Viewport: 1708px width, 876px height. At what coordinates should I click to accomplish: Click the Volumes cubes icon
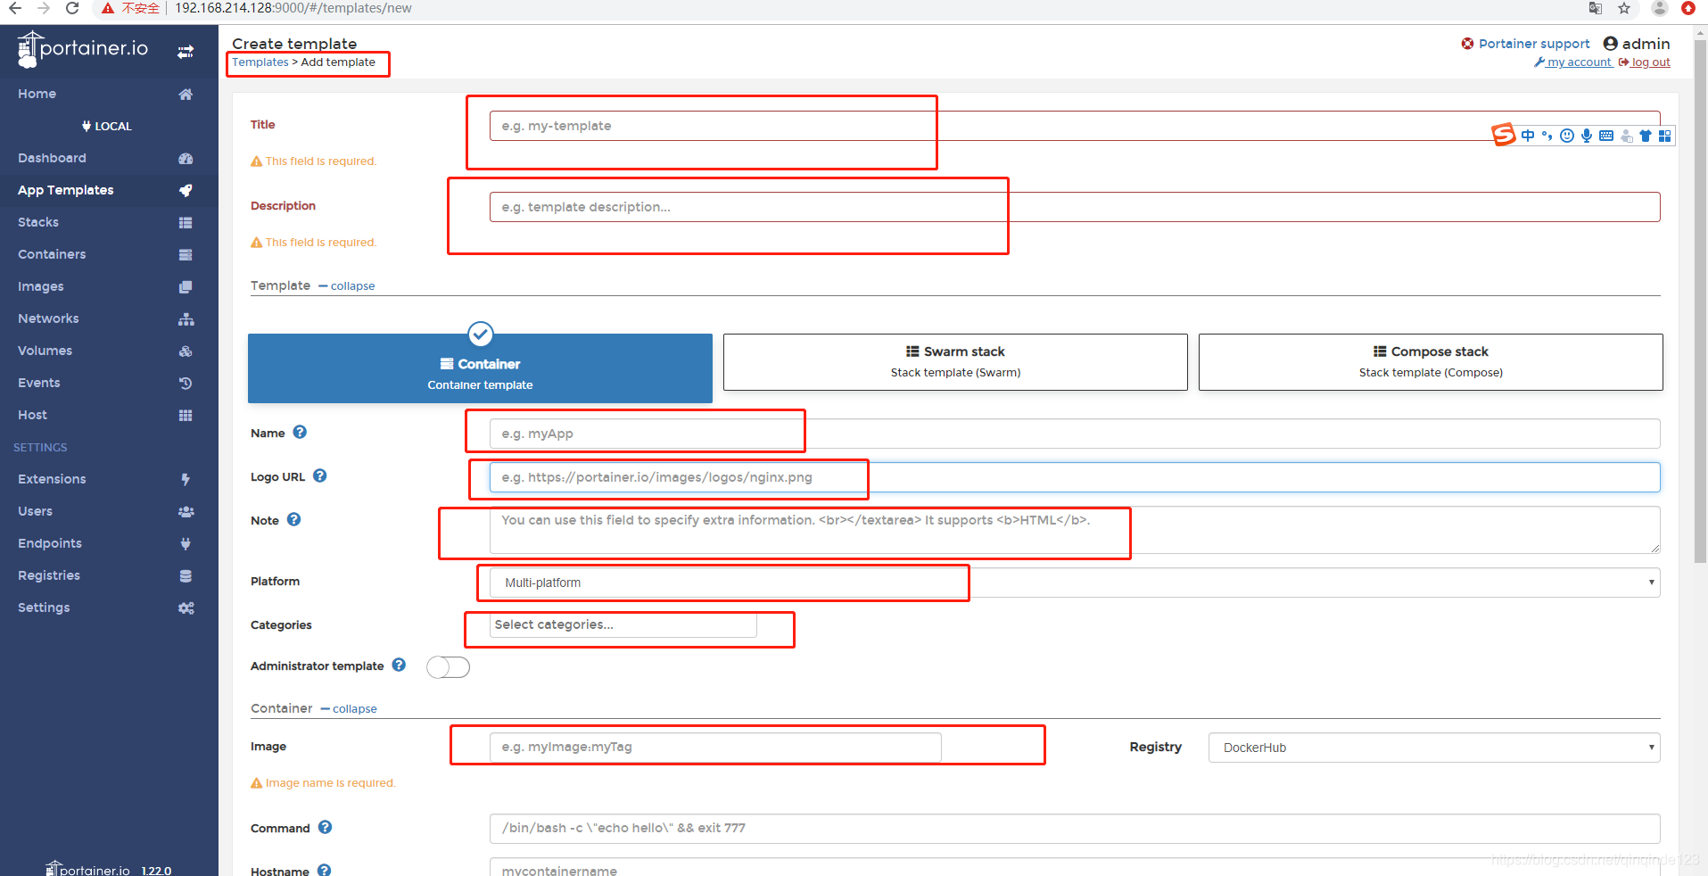[186, 351]
